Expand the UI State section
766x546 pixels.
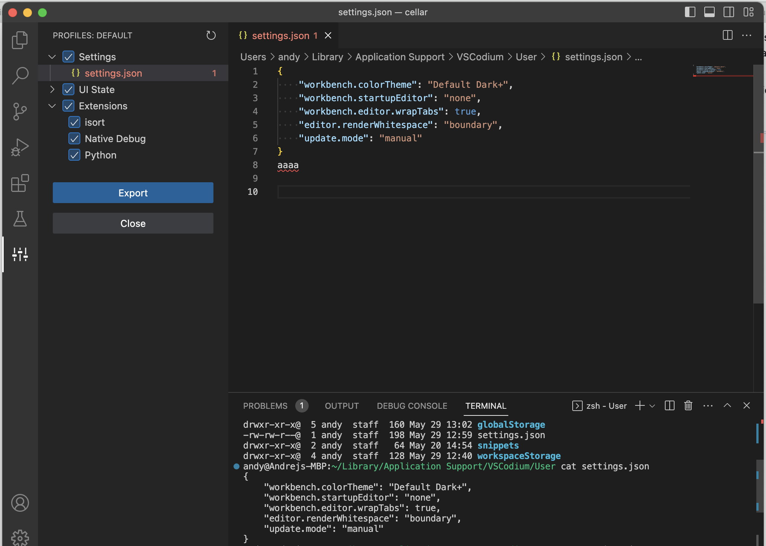[x=52, y=89]
